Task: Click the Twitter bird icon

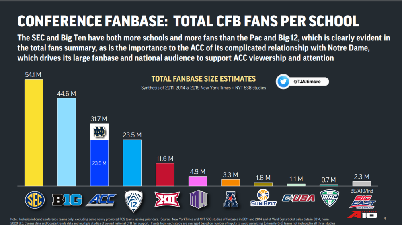Action: (284, 81)
